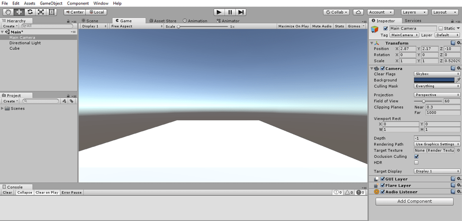Click the Step frame button
Viewport: 462px width, 221px height.
(x=241, y=12)
